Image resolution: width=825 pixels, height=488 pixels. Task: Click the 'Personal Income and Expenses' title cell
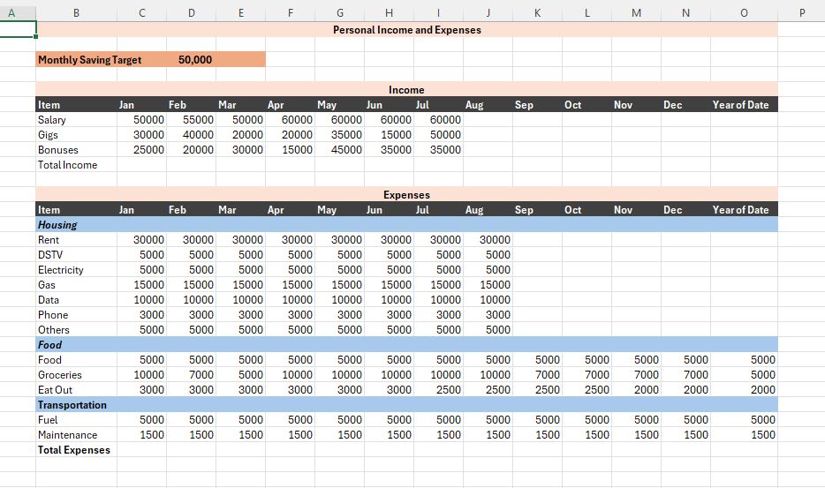click(406, 30)
